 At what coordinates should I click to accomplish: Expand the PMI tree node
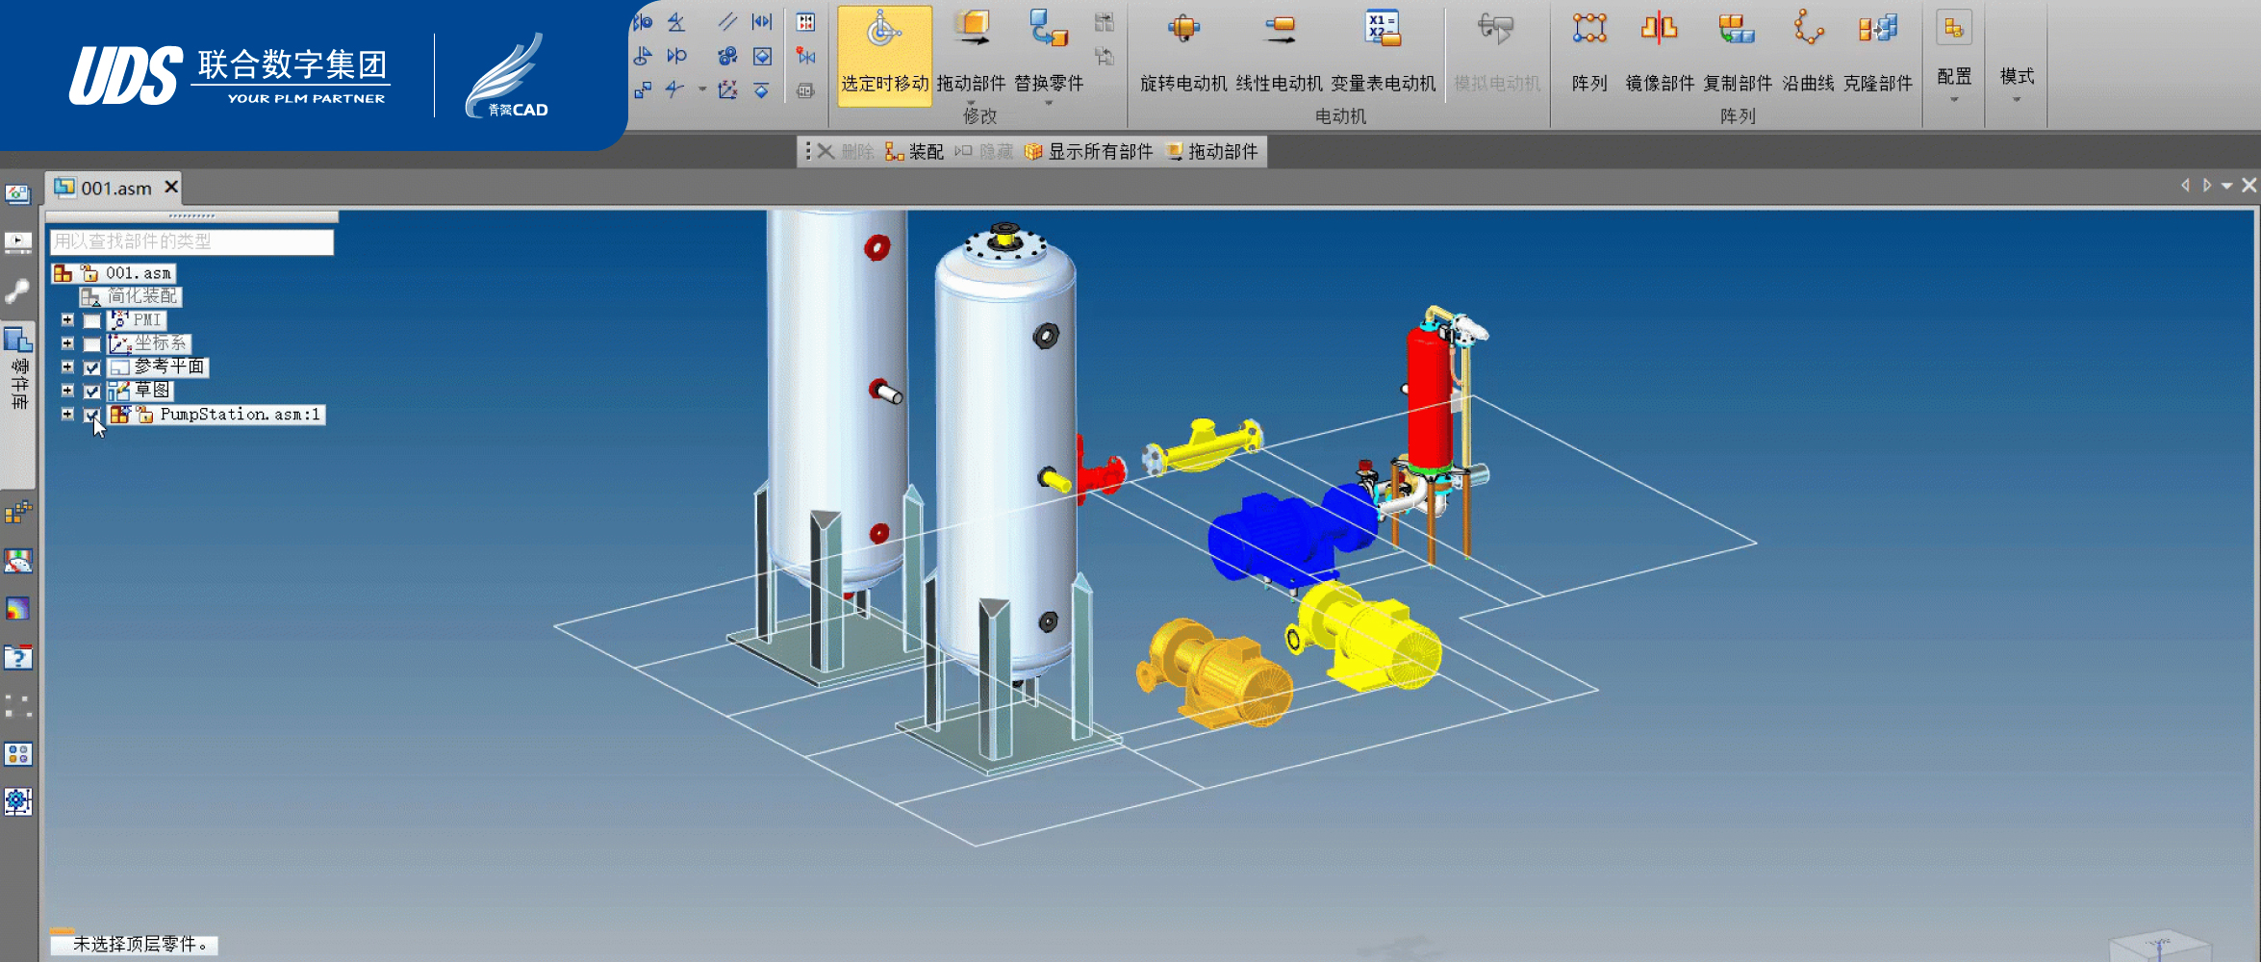click(67, 320)
